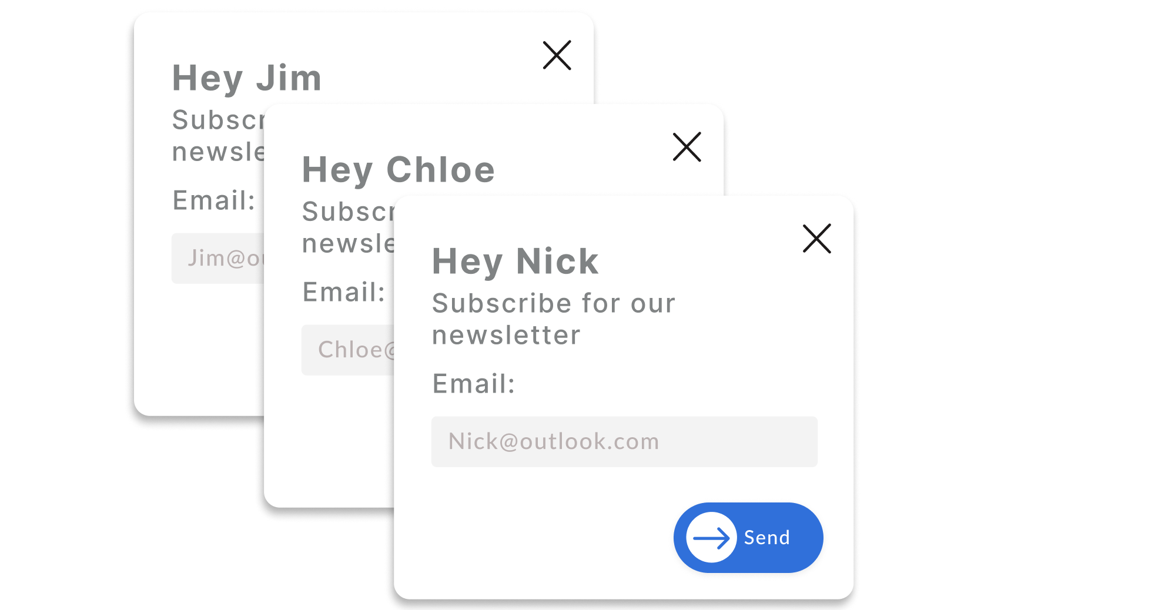This screenshot has width=1155, height=610.
Task: Select the Hey Chloe heading
Action: [399, 170]
